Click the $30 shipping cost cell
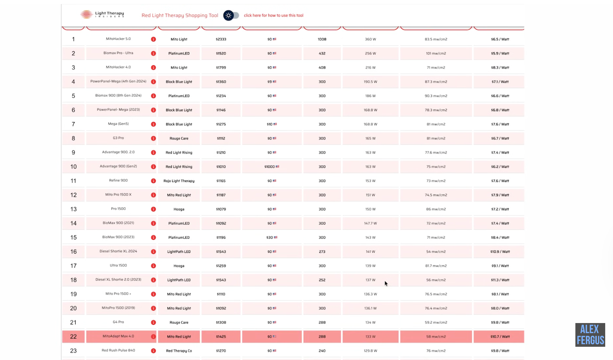613x360 pixels. (272, 238)
